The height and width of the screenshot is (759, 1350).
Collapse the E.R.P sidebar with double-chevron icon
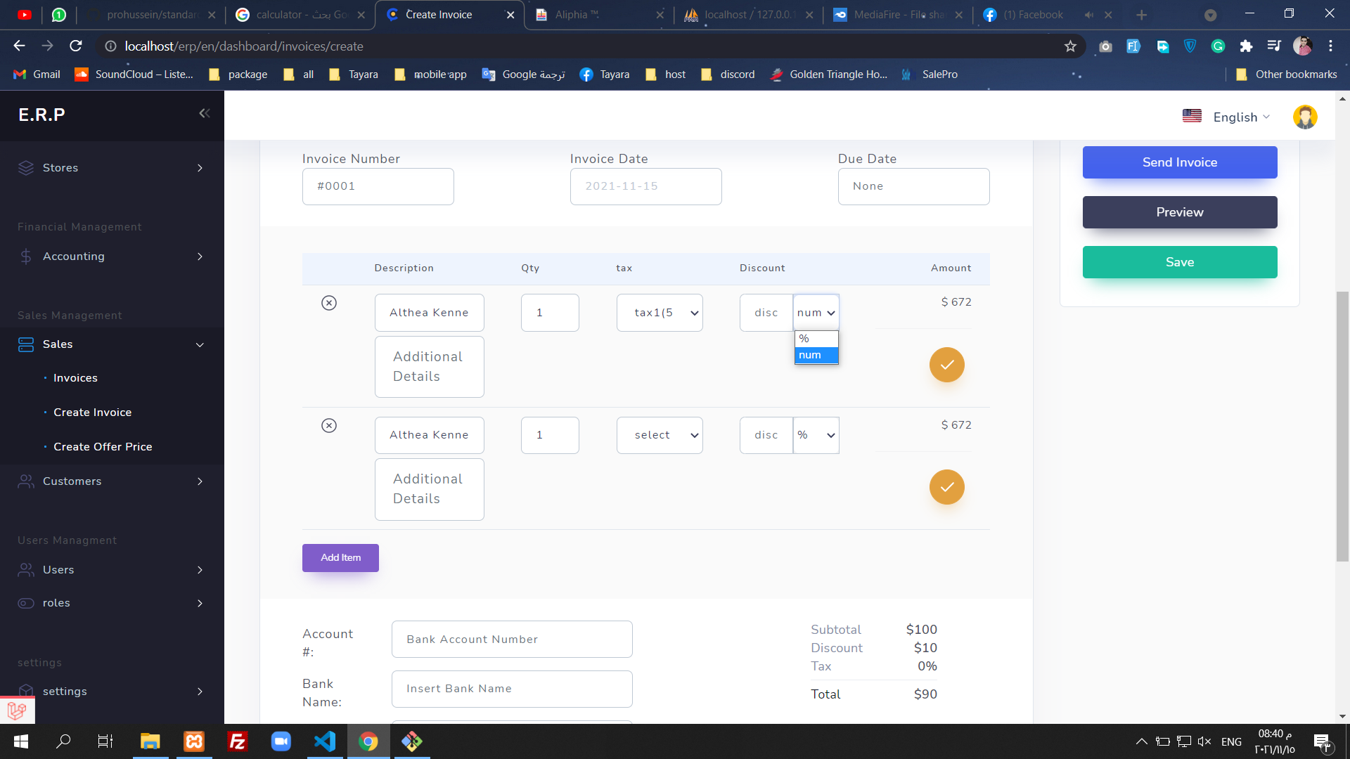point(204,113)
